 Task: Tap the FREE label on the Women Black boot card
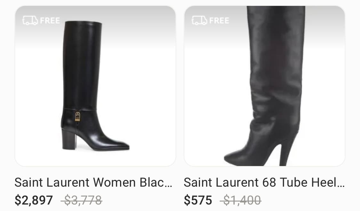[x=50, y=21]
